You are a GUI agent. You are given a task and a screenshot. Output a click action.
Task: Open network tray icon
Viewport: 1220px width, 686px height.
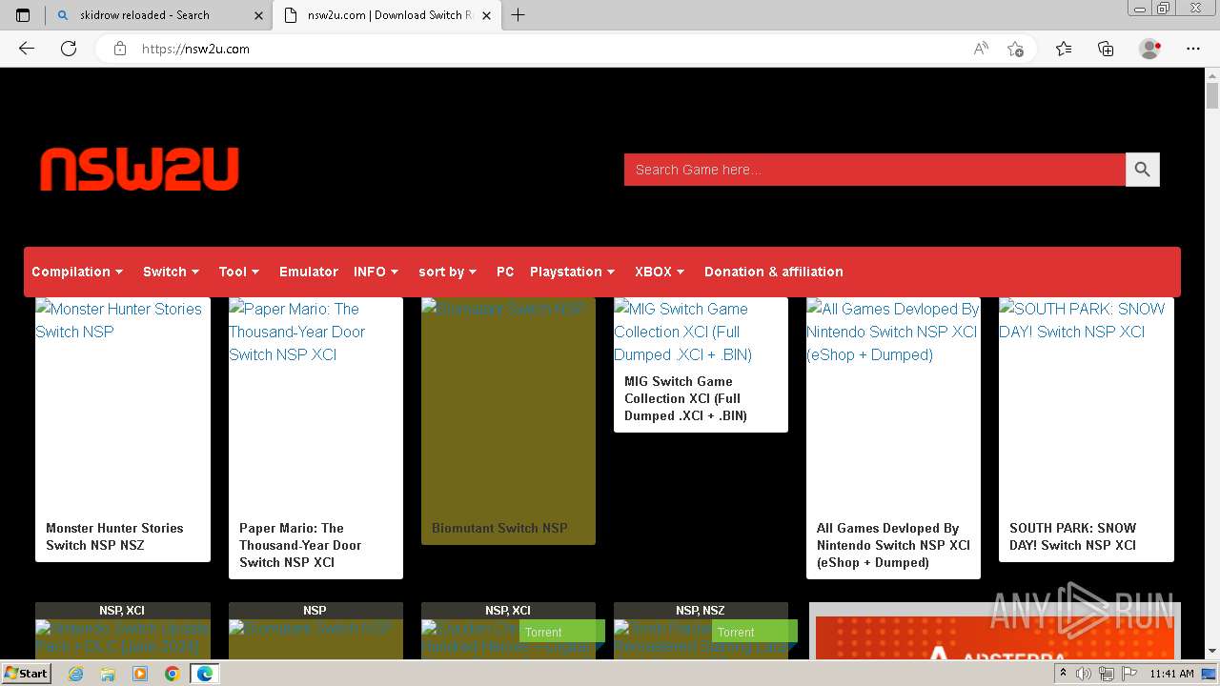coord(1106,674)
